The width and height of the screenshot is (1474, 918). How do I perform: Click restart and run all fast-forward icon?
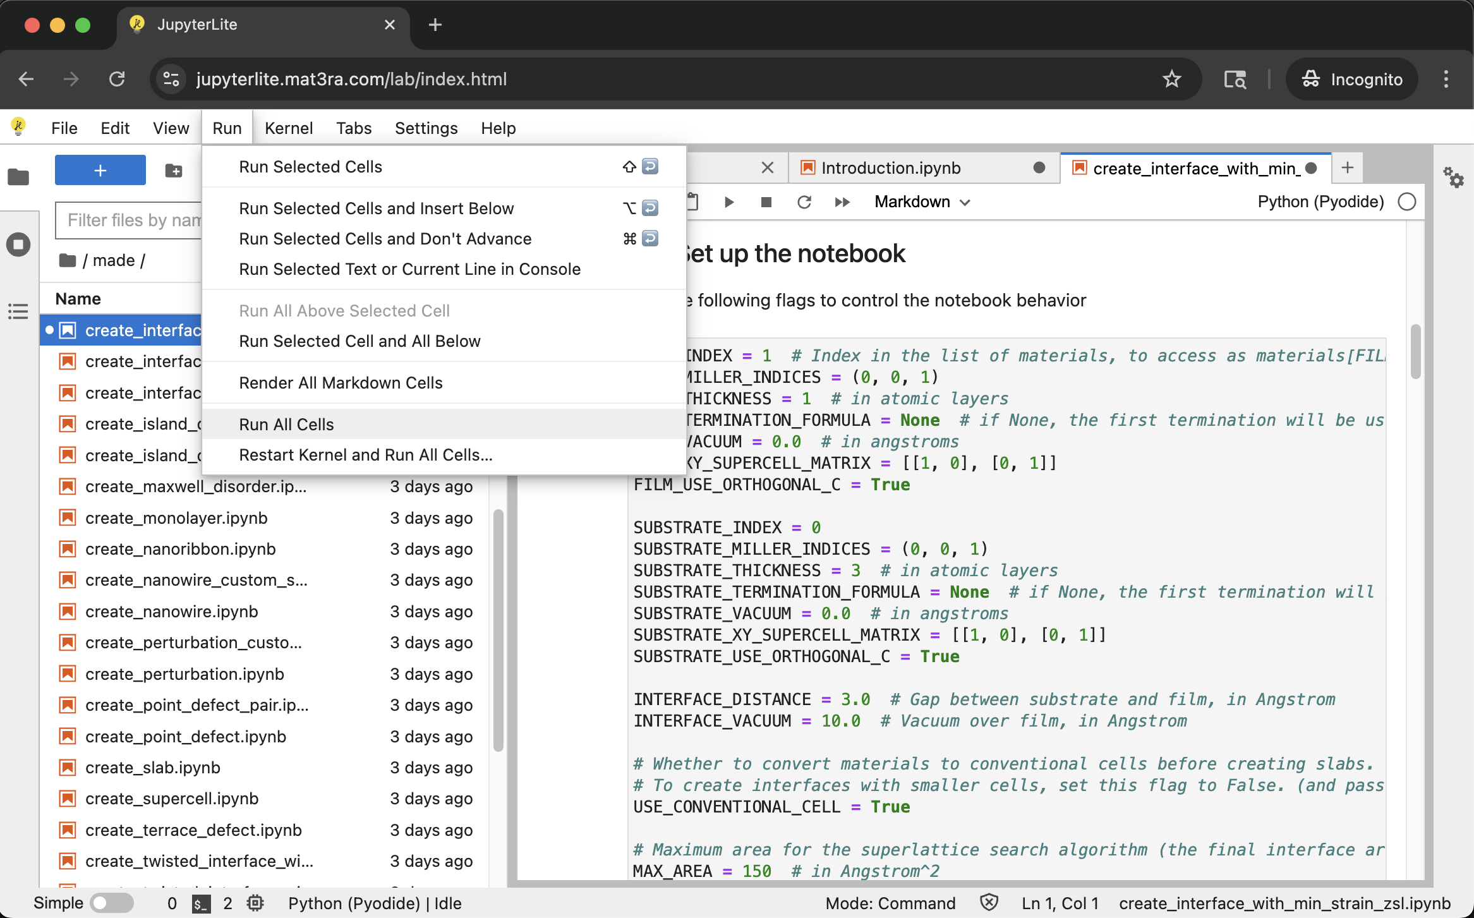point(842,202)
